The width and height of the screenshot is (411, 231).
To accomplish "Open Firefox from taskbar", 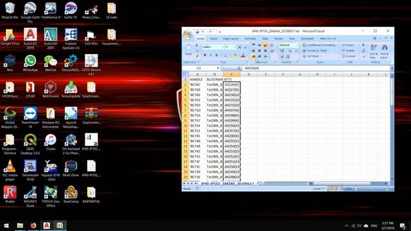I will pos(33,225).
